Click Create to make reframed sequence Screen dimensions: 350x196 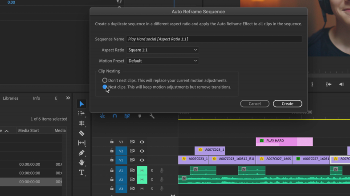click(x=287, y=104)
